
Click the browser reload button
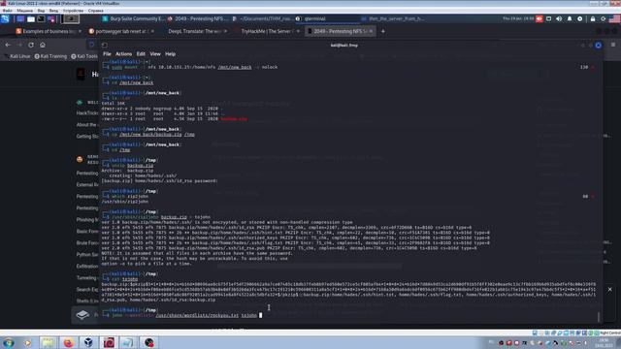[x=31, y=45]
